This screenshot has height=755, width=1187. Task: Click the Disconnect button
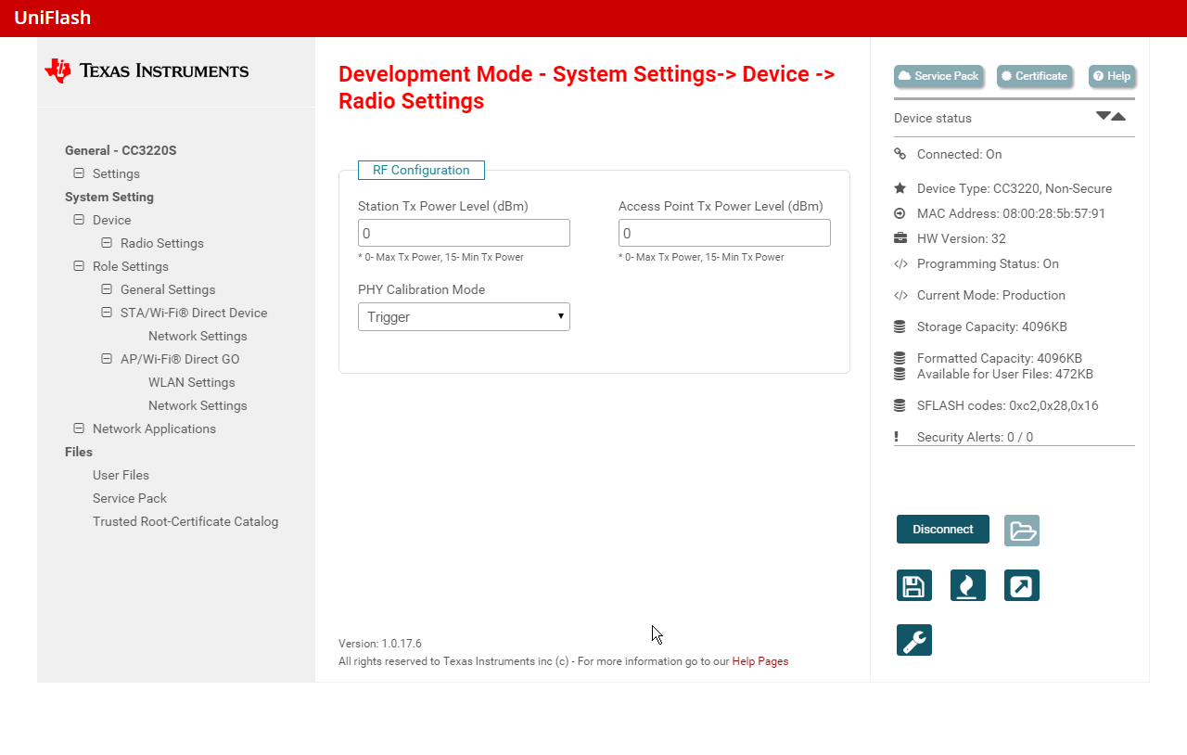click(943, 530)
